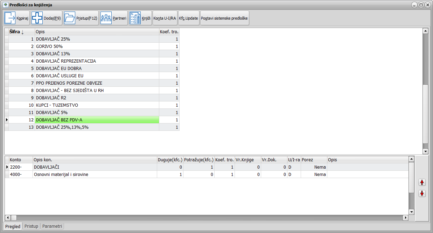Screen dimensions: 433x233
Task: Click the Partneri people icon
Action: tap(106, 18)
